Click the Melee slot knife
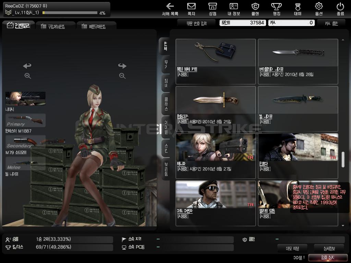 click(x=25, y=164)
